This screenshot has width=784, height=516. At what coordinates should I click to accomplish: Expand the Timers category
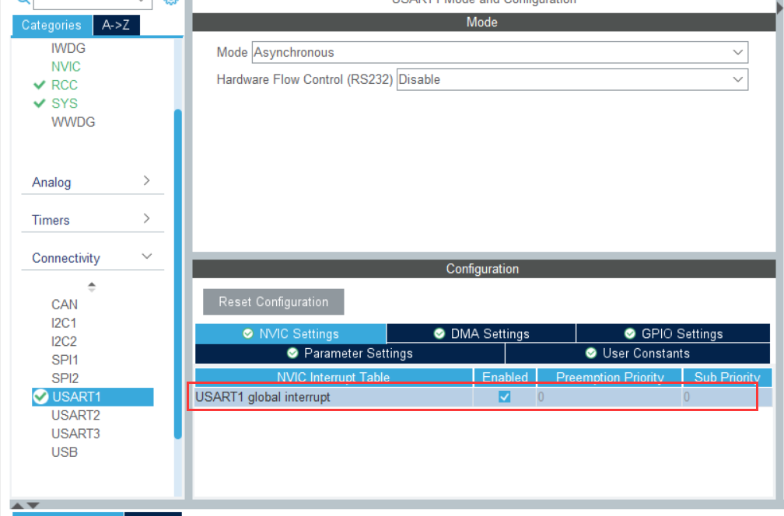pyautogui.click(x=93, y=220)
